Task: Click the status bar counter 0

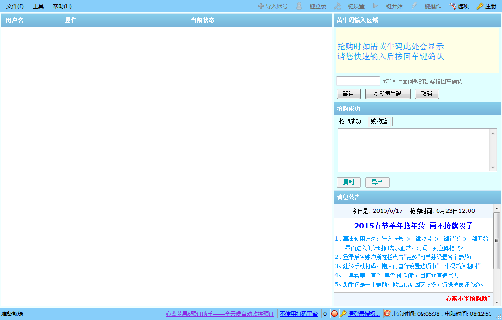Action: click(325, 314)
